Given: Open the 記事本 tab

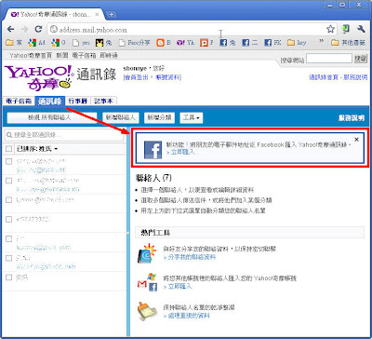Looking at the screenshot, I should (104, 102).
